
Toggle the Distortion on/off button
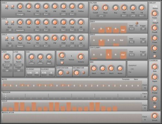pos(68,73)
